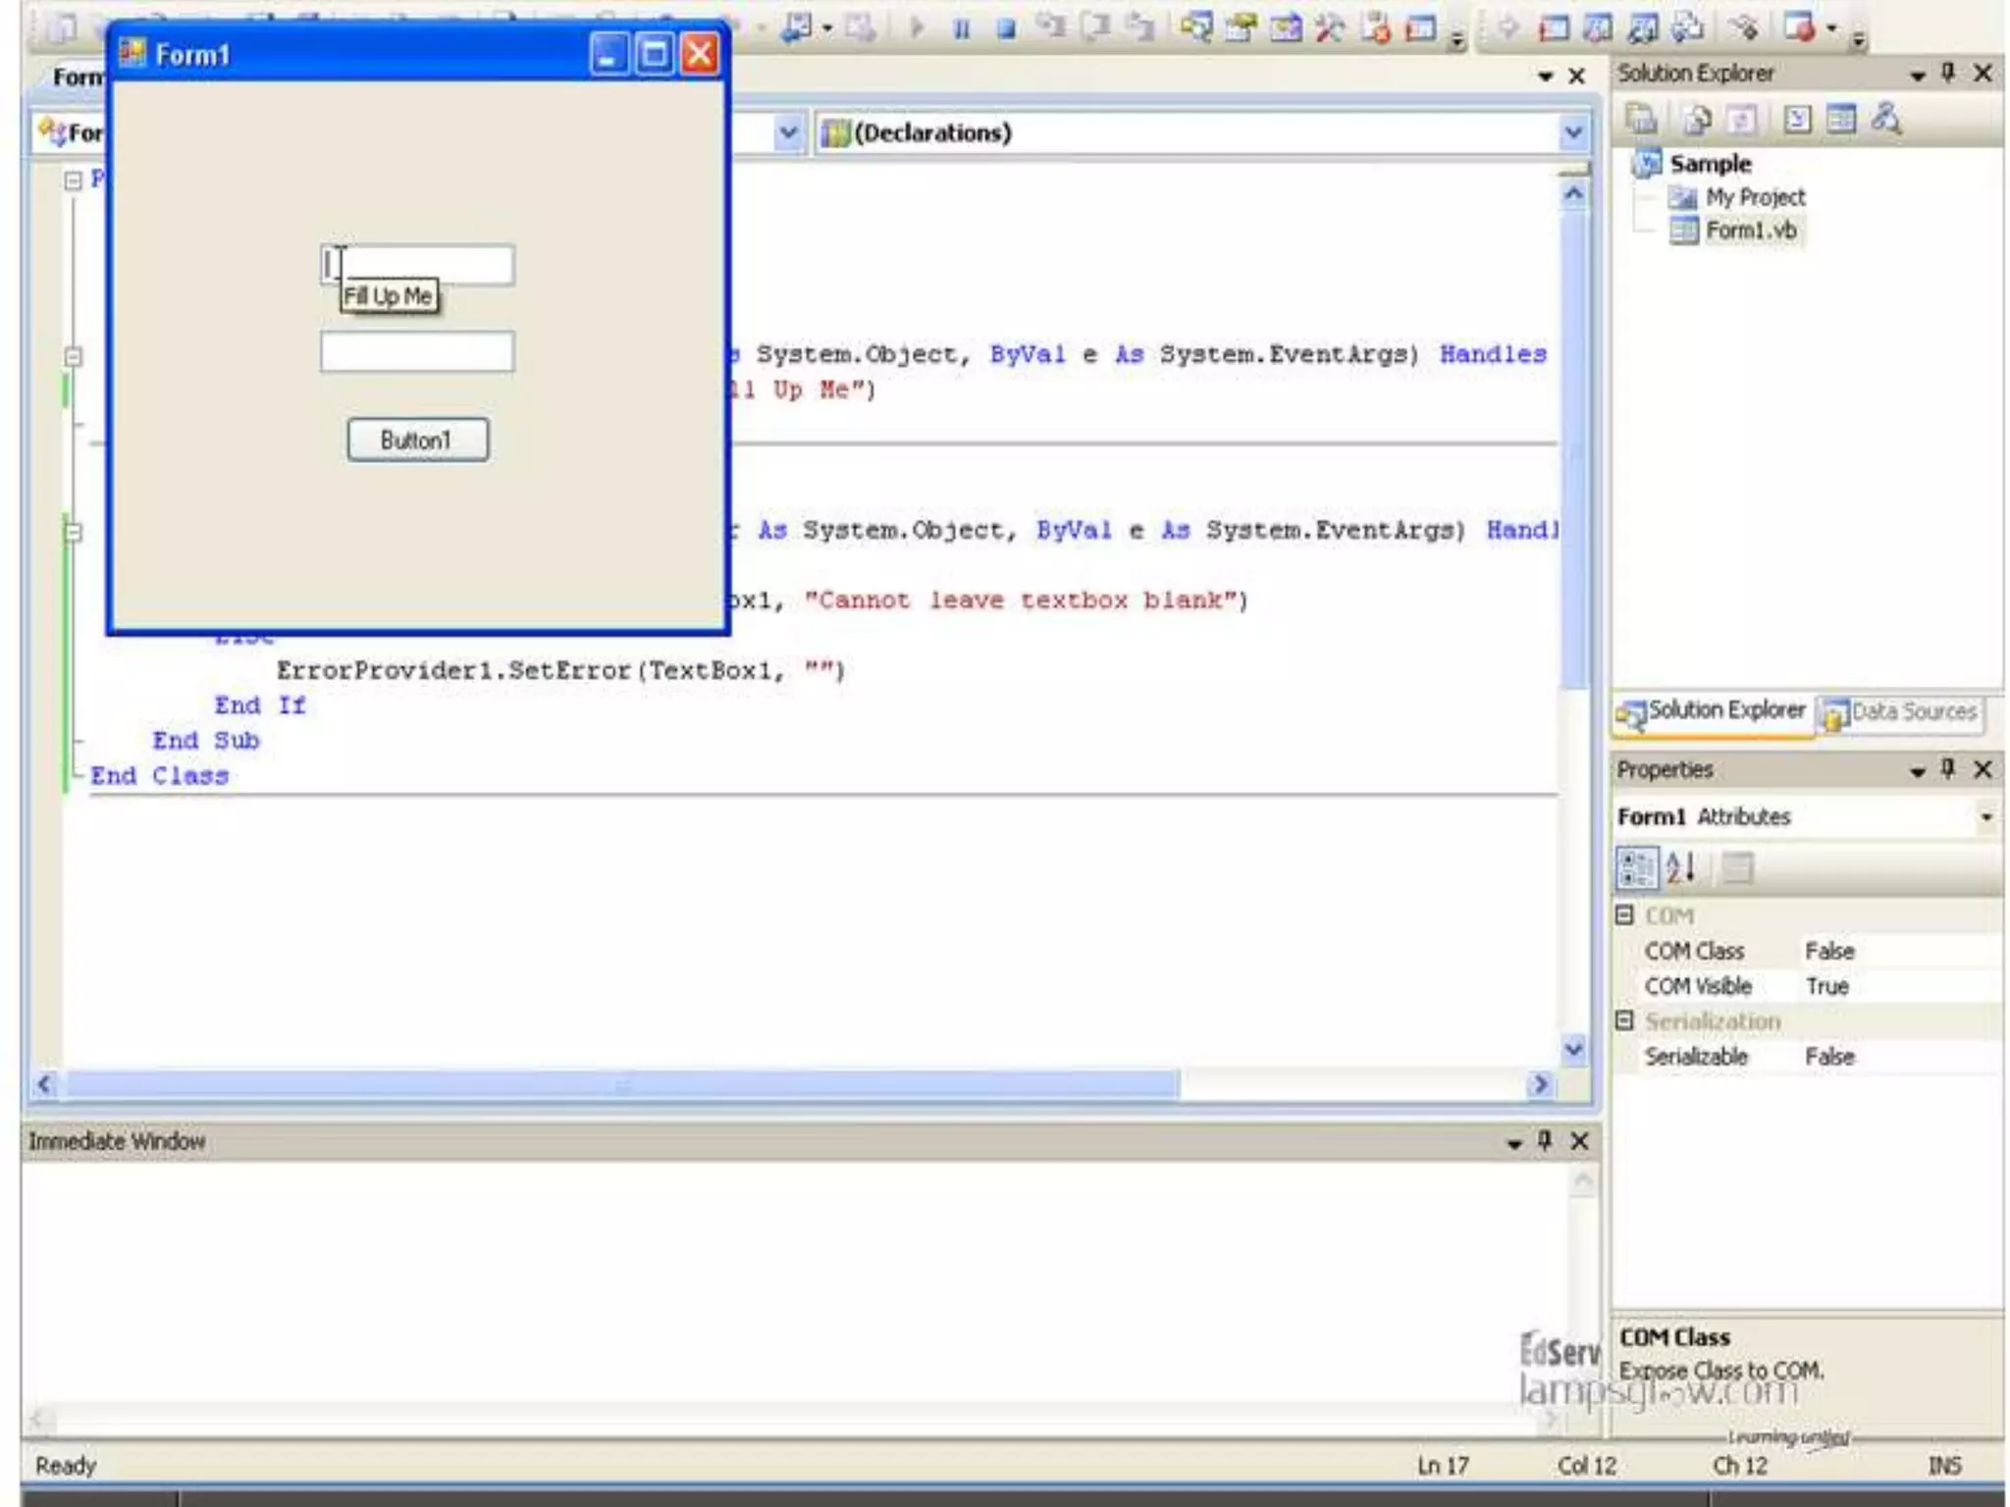Open the Breakpoints window toolbar icon
The image size is (2010, 1507).
point(1800,27)
